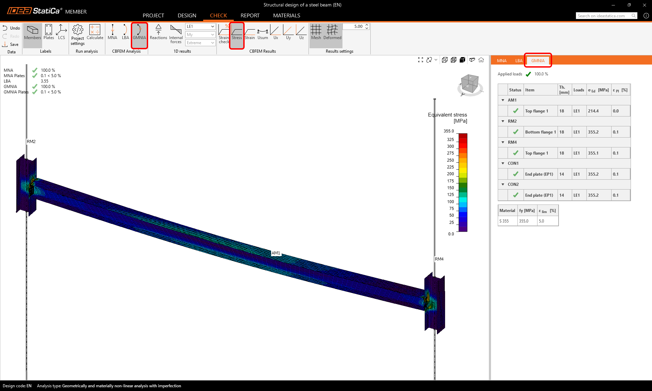
Task: Switch to the MNA results tab
Action: click(x=501, y=61)
